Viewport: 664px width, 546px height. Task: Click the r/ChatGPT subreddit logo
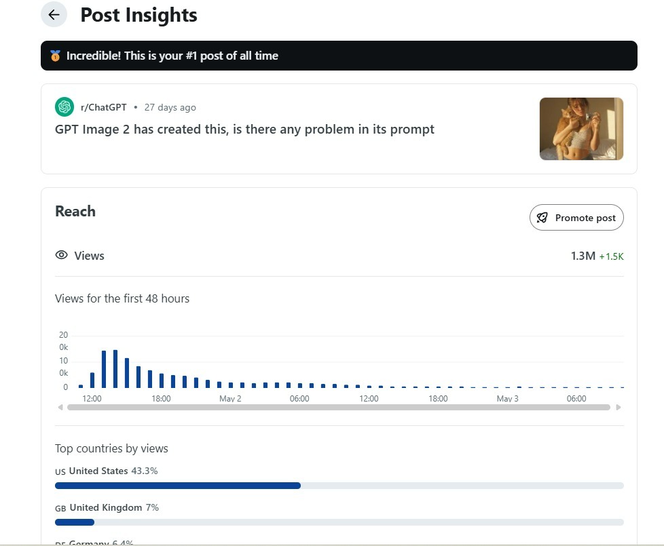click(x=64, y=106)
